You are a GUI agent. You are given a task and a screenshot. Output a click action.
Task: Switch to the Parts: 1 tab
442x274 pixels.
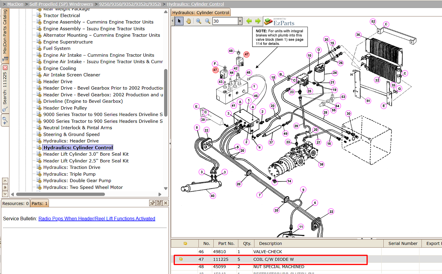pos(39,203)
